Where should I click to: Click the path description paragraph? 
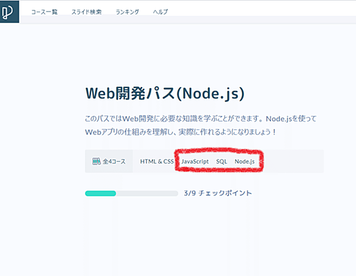200,125
